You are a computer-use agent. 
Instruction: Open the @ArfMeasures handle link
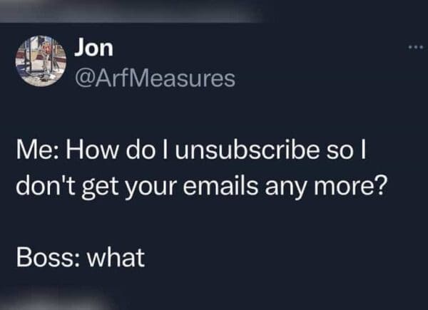[x=155, y=78]
